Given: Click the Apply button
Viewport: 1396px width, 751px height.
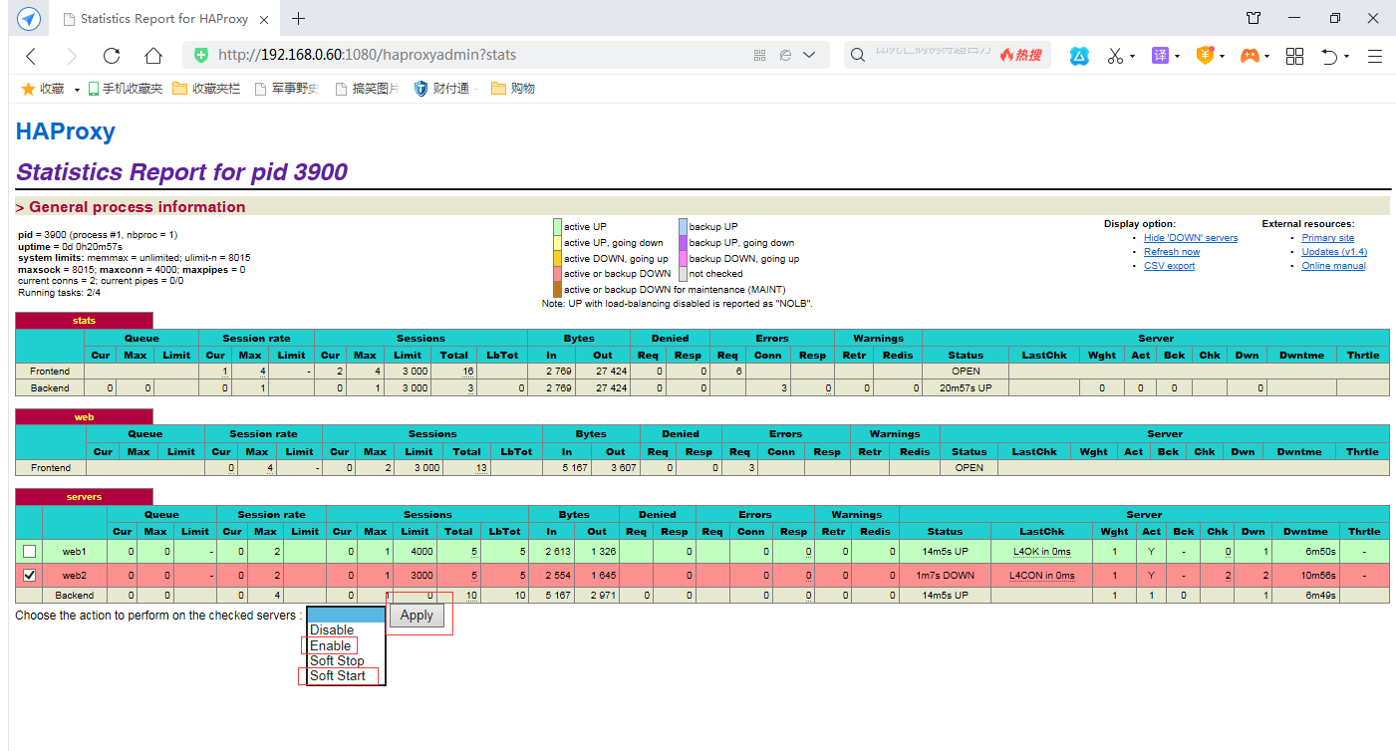Looking at the screenshot, I should click(x=417, y=615).
